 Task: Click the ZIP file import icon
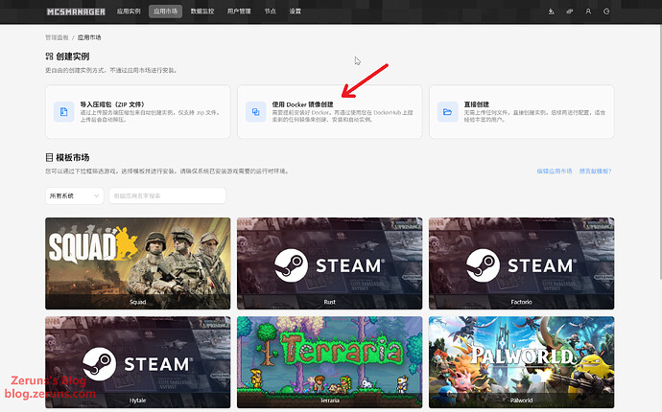click(x=63, y=112)
